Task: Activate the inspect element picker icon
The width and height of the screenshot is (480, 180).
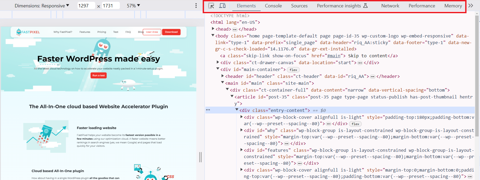Action: click(211, 6)
